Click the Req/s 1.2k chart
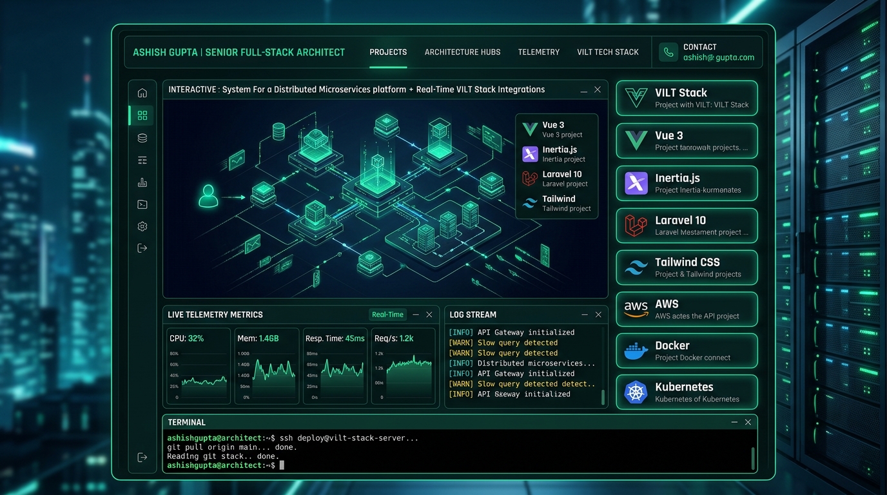The width and height of the screenshot is (887, 495). 404,366
